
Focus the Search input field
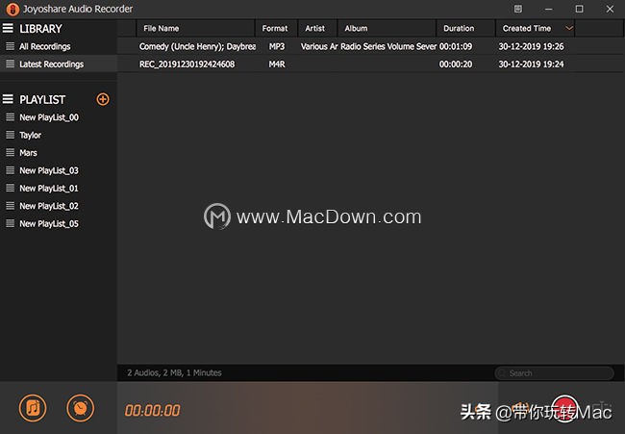[554, 373]
